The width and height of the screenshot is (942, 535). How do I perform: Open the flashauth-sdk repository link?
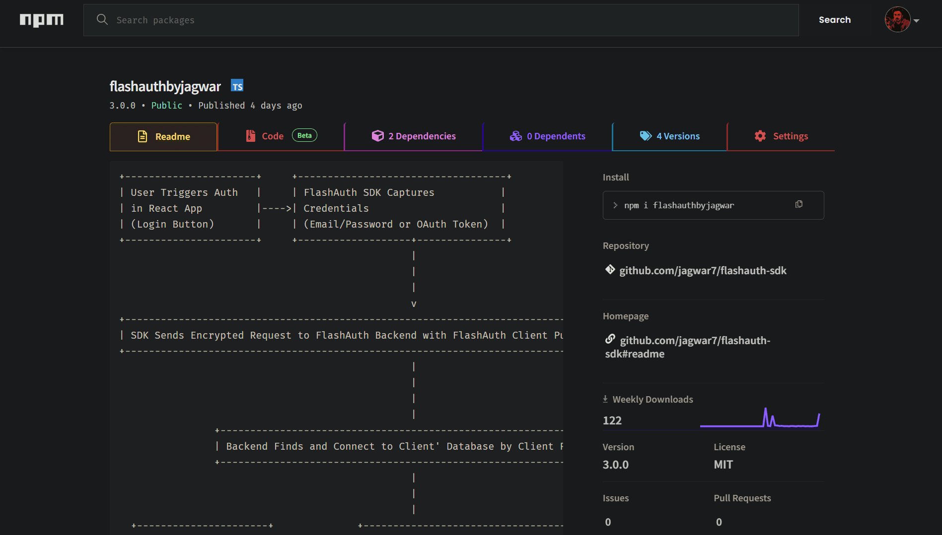(703, 270)
